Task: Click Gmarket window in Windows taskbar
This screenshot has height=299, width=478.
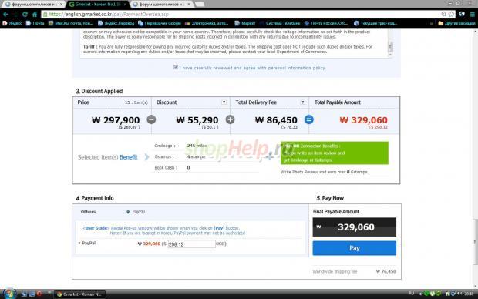Action: [79, 294]
